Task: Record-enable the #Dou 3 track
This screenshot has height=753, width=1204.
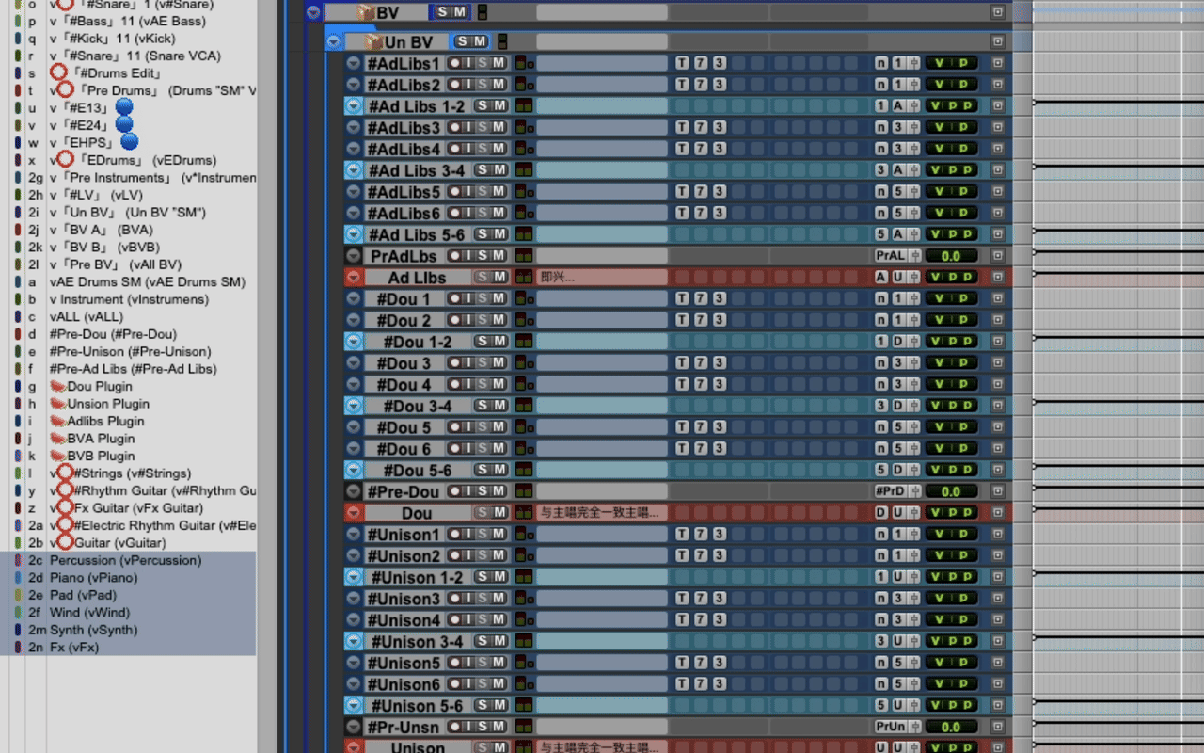Action: tap(453, 363)
